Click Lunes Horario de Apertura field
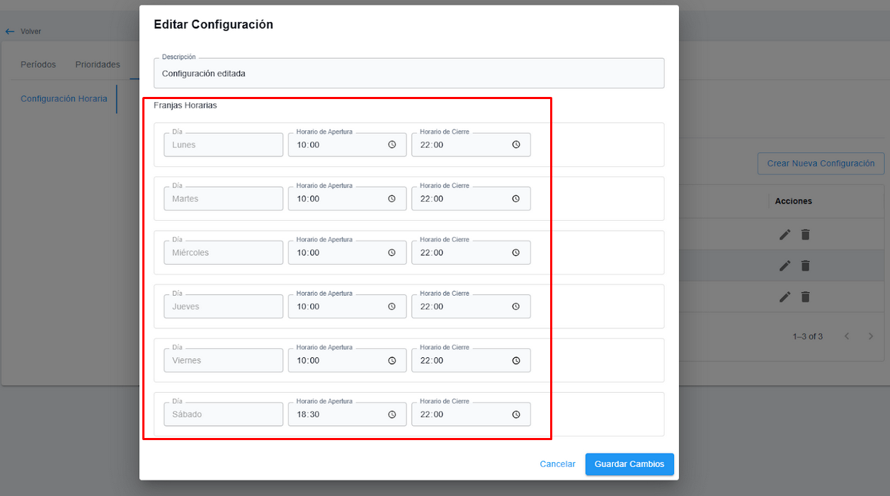Screen dimensions: 890x496 [347, 144]
